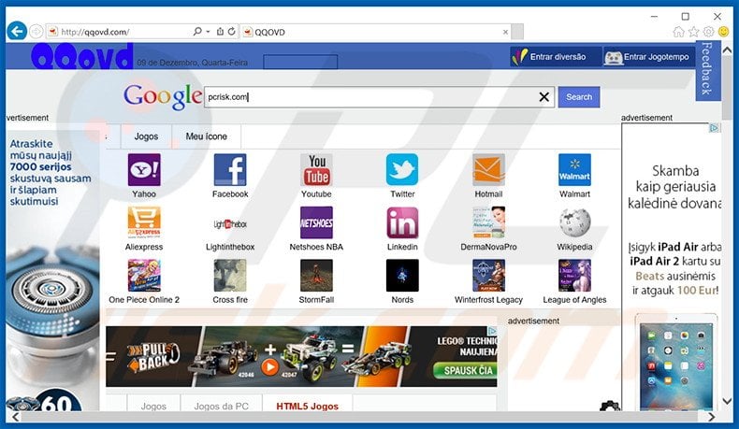Click the empty box in the header bar
The width and height of the screenshot is (739, 429).
[300, 62]
